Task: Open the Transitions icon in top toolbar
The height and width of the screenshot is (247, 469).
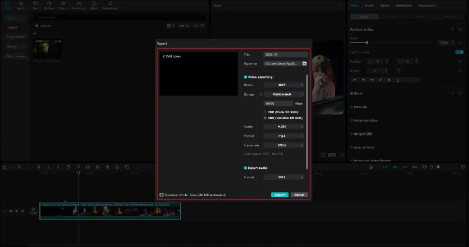Action: point(79,5)
